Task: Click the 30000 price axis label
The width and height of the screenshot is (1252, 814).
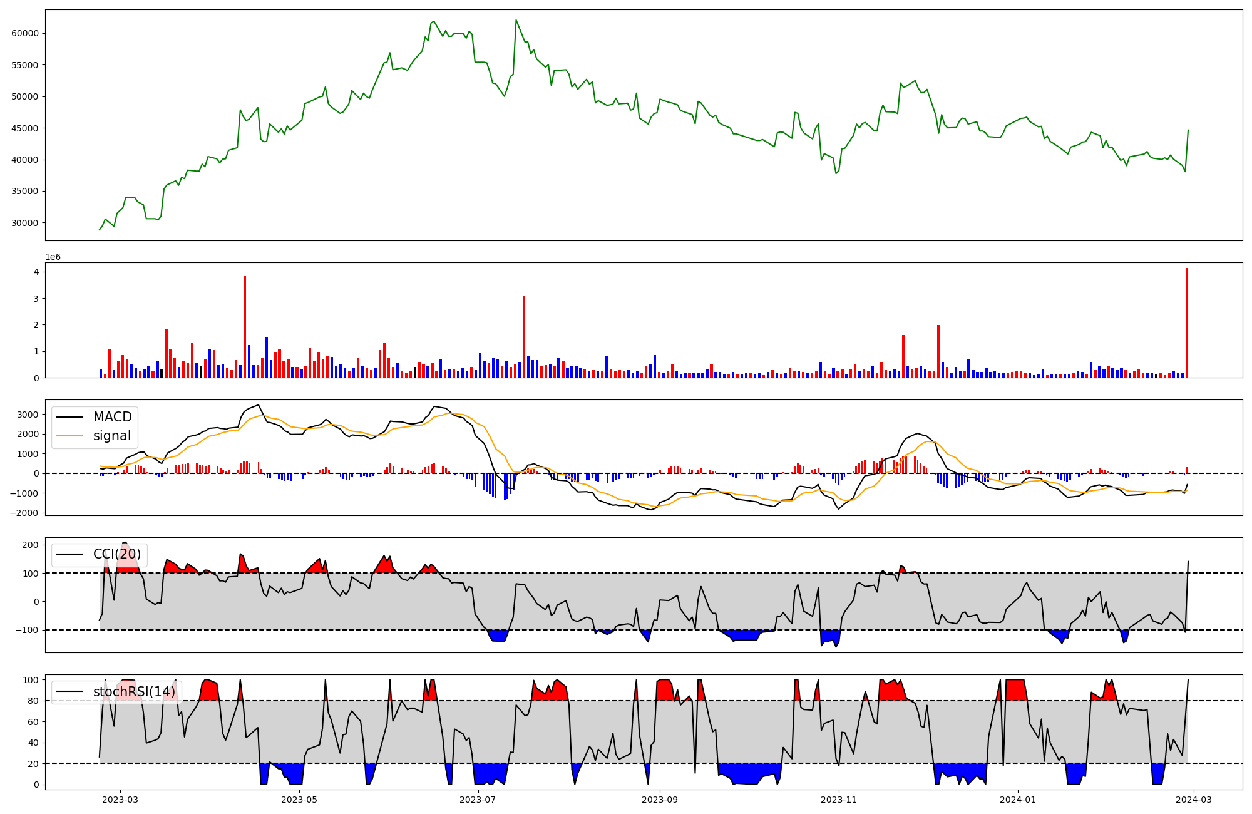Action: [x=25, y=223]
